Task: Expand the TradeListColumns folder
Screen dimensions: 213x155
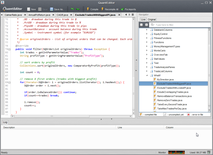Action: click(147, 71)
